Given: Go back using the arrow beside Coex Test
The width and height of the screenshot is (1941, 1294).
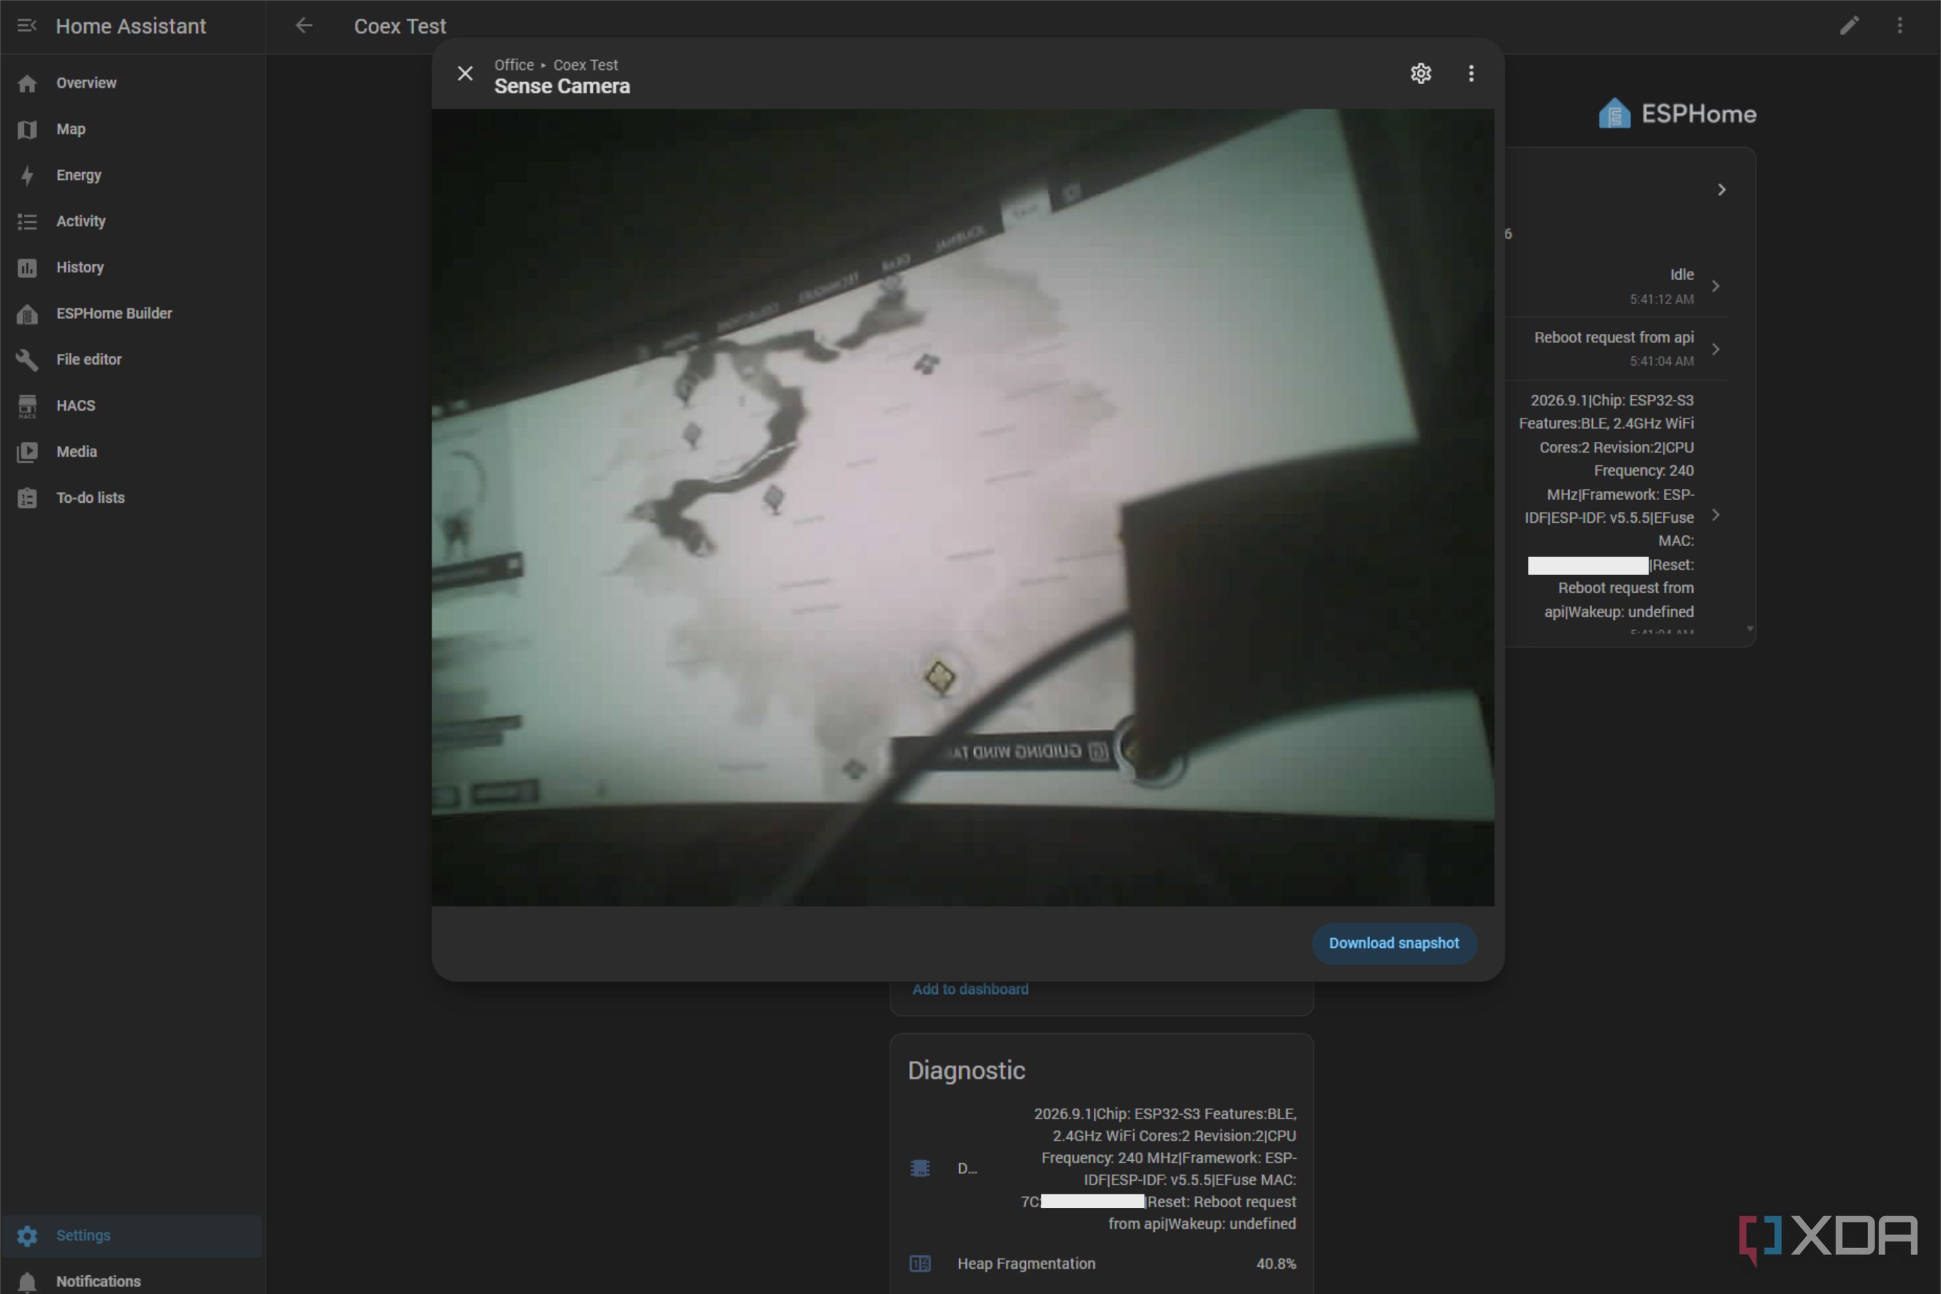Looking at the screenshot, I should [x=304, y=26].
